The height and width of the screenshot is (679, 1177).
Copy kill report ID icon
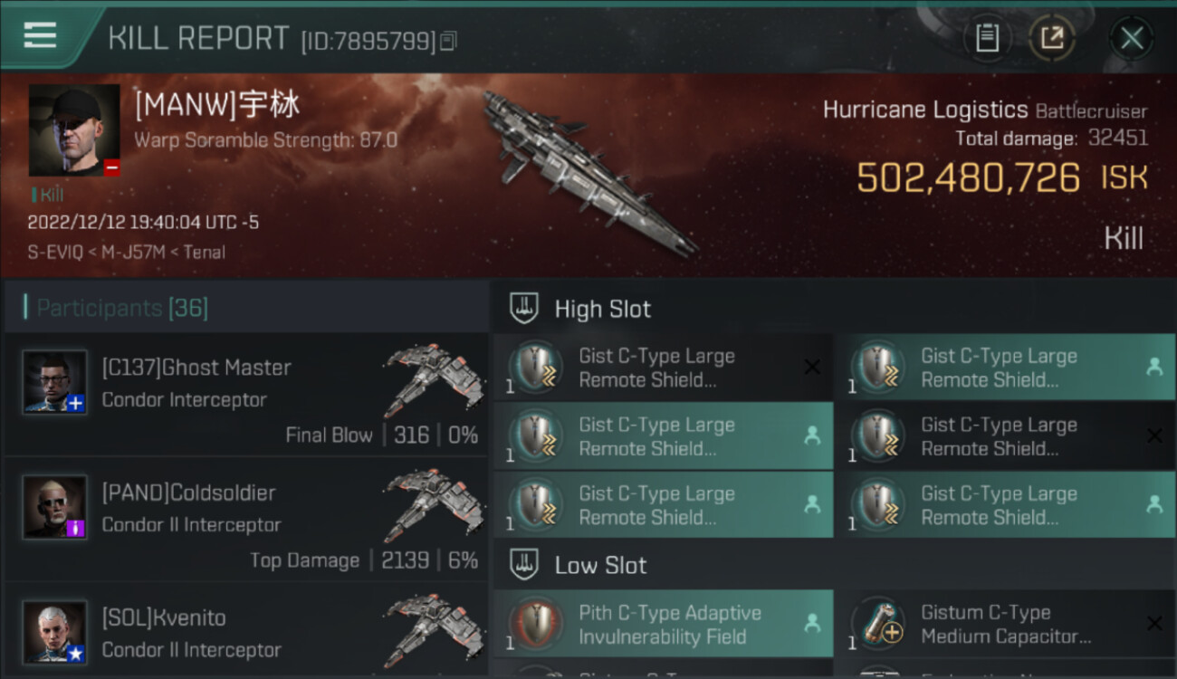point(448,41)
